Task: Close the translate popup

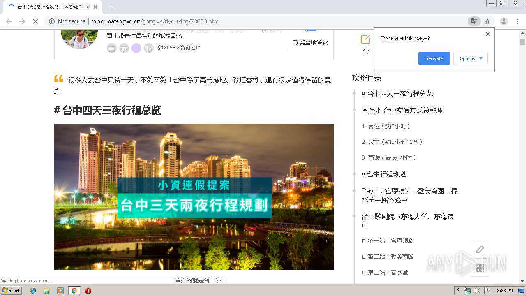Action: (x=488, y=34)
